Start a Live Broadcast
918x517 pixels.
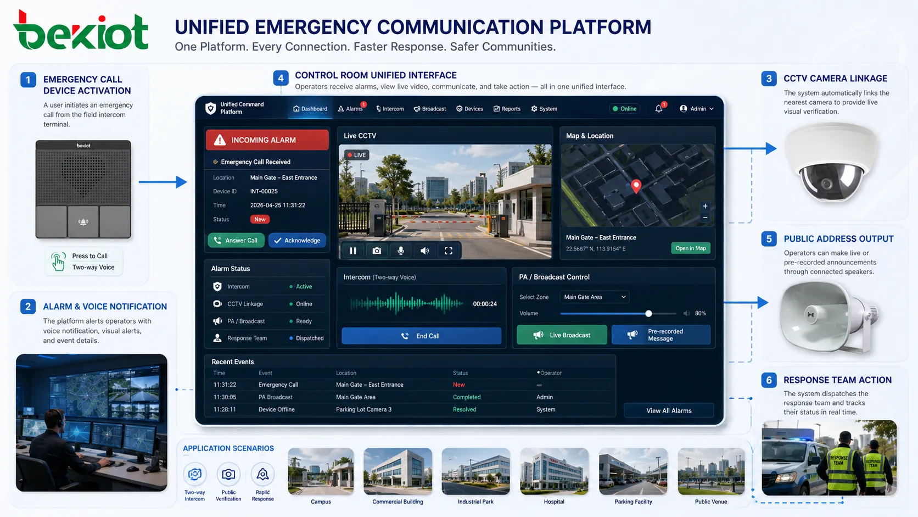pyautogui.click(x=562, y=335)
